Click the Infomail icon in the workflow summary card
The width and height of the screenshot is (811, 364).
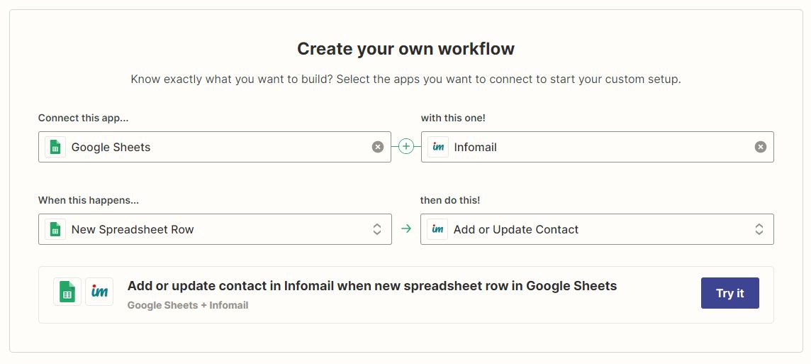pos(99,292)
